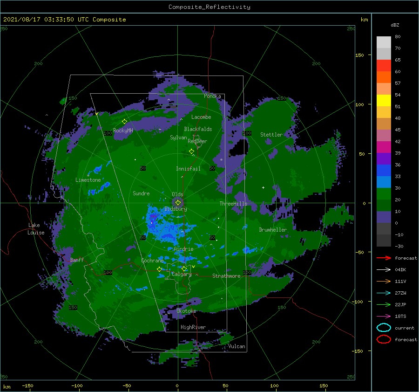Click the Sundre town label
Image resolution: width=419 pixels, height=392 pixels.
tap(141, 193)
